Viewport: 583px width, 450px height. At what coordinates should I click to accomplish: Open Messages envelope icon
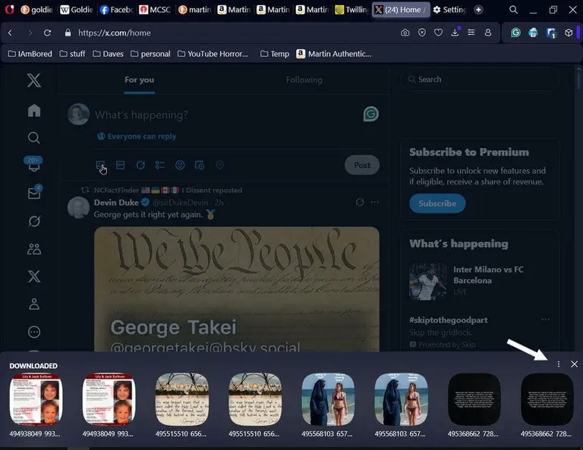(x=34, y=193)
